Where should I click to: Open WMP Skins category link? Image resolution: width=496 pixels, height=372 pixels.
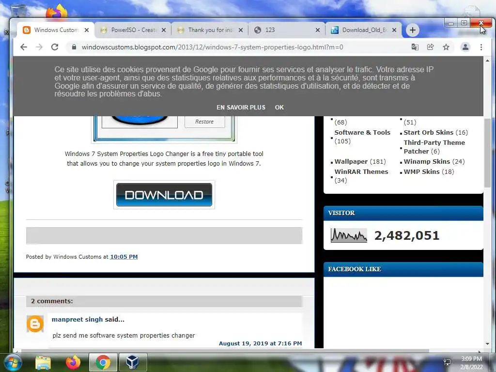point(422,172)
